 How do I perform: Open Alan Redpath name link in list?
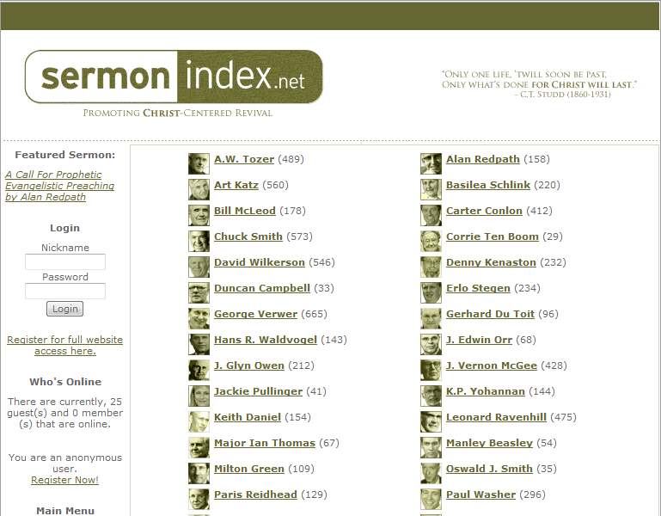(483, 159)
